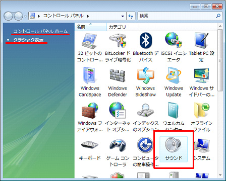Open Windows Update icon
The width and height of the screenshot is (226, 181).
pyautogui.click(x=174, y=82)
